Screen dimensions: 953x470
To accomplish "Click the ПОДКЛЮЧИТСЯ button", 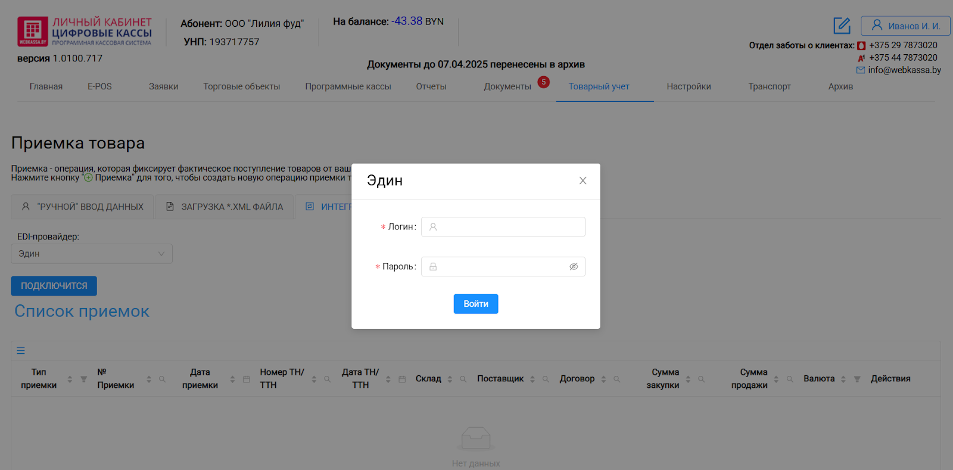I will coord(54,286).
